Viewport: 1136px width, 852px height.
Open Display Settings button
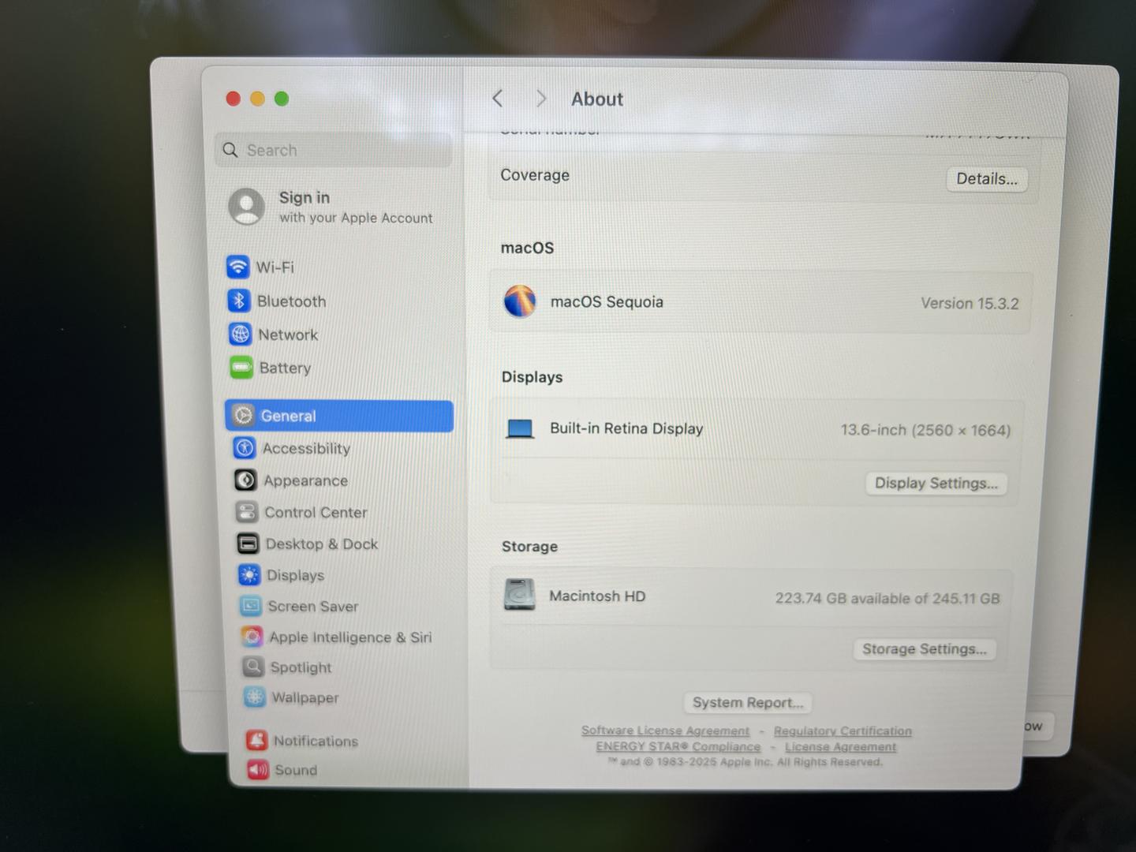pos(936,484)
